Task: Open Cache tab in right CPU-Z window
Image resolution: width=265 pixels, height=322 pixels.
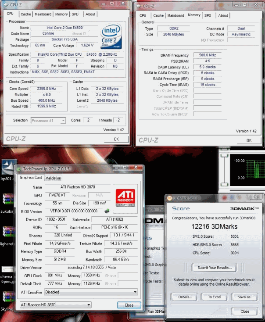Action: click(158, 15)
